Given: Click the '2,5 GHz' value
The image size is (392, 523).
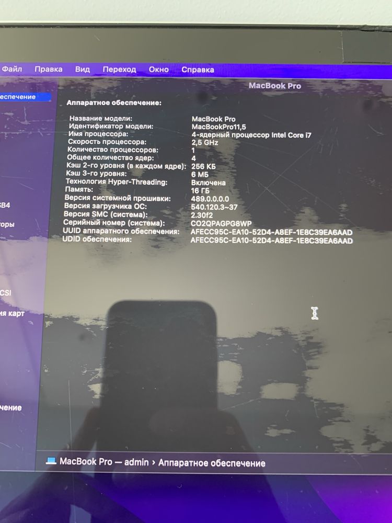Looking at the screenshot, I should tap(205, 143).
